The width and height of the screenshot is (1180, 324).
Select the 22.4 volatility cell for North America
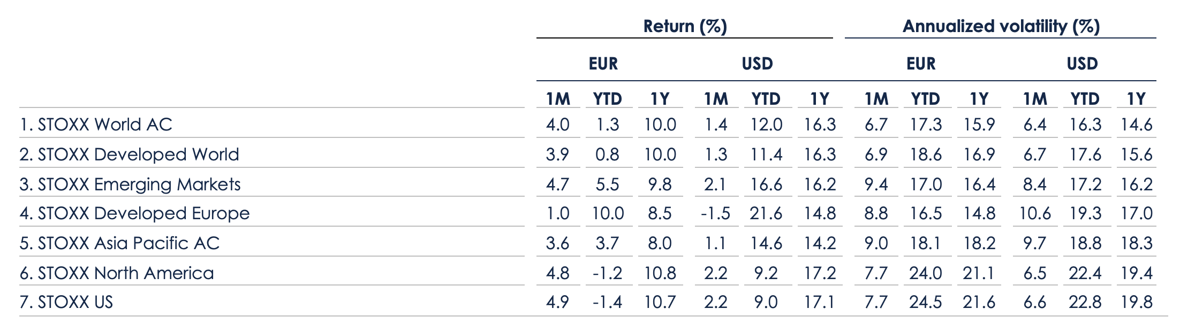[1085, 273]
